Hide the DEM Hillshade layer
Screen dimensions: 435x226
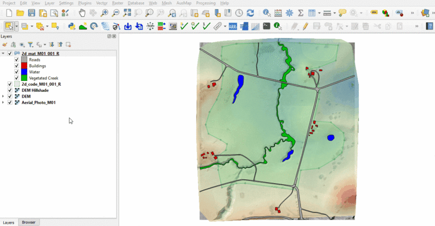coord(10,90)
